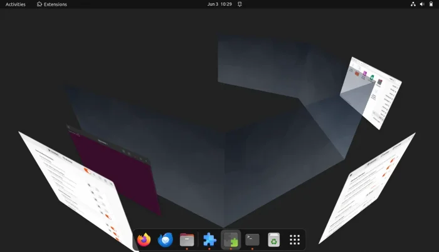
Task: Open Thunderbird mail from the dock
Action: [x=166, y=239]
